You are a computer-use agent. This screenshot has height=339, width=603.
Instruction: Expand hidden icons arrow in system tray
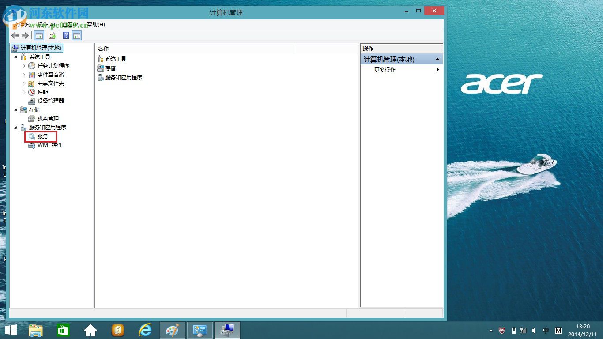[x=491, y=330]
